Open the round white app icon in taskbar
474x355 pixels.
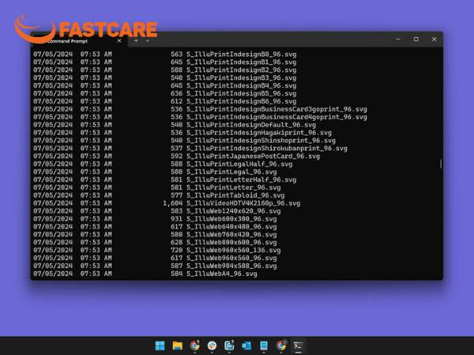click(212, 346)
